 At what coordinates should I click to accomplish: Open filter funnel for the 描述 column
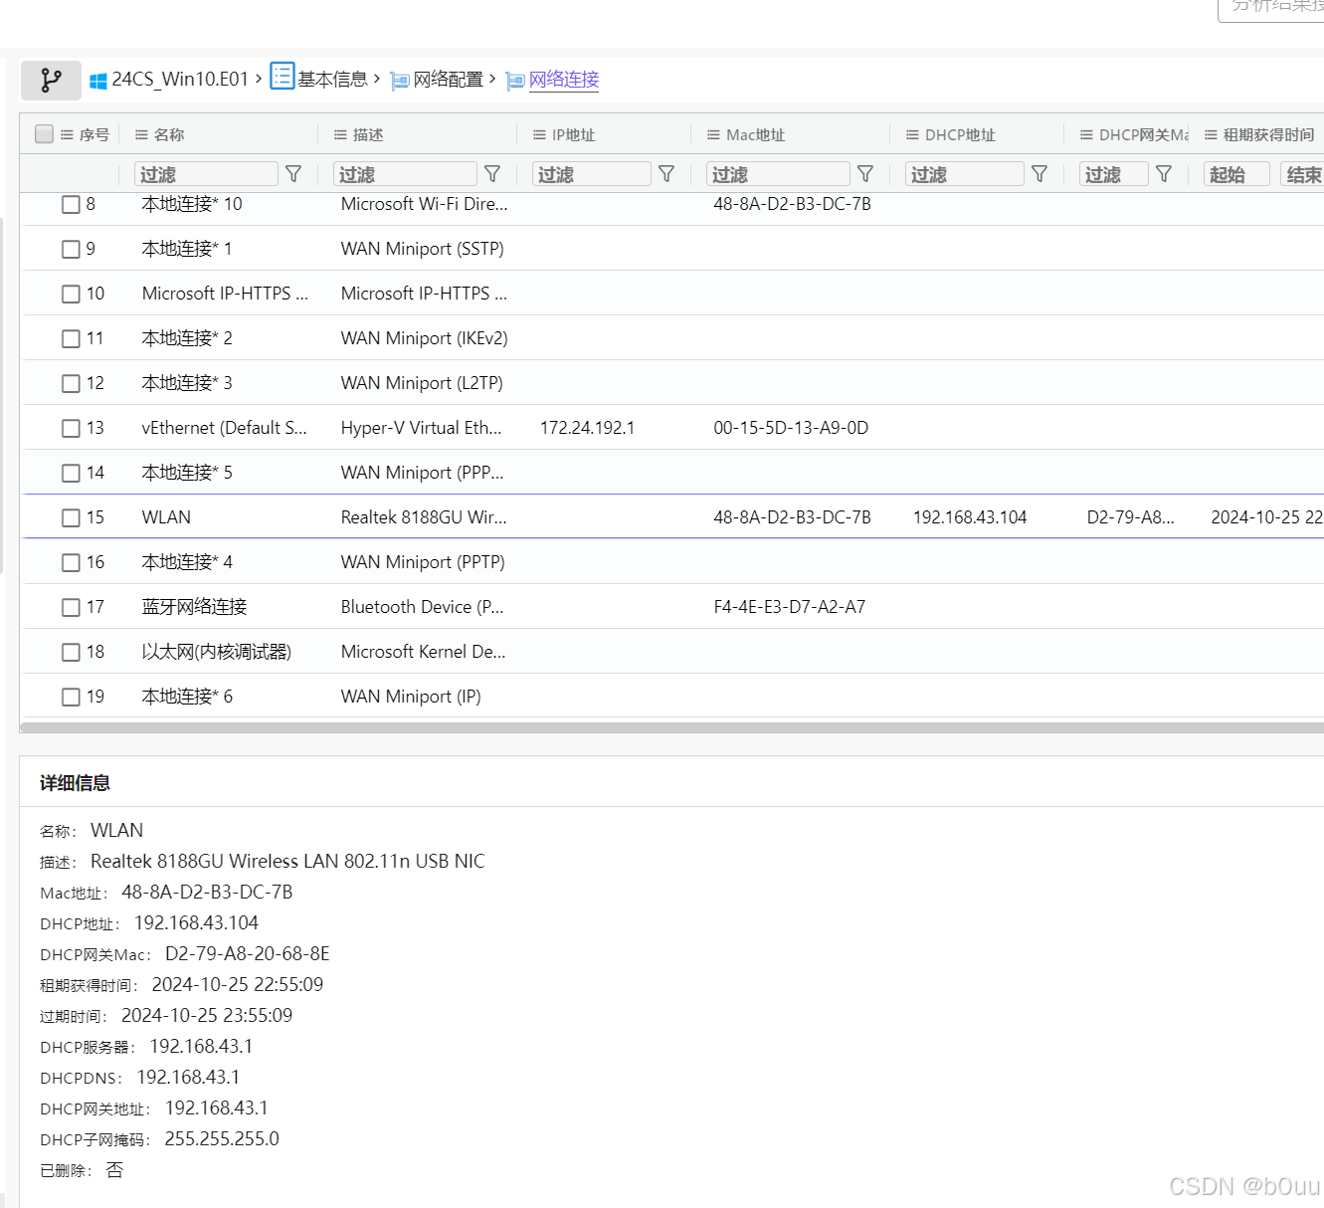click(x=492, y=174)
